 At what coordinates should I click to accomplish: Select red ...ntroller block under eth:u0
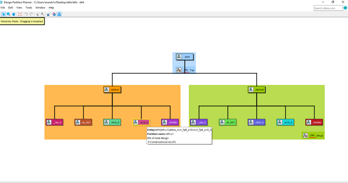pyautogui.click(x=314, y=122)
